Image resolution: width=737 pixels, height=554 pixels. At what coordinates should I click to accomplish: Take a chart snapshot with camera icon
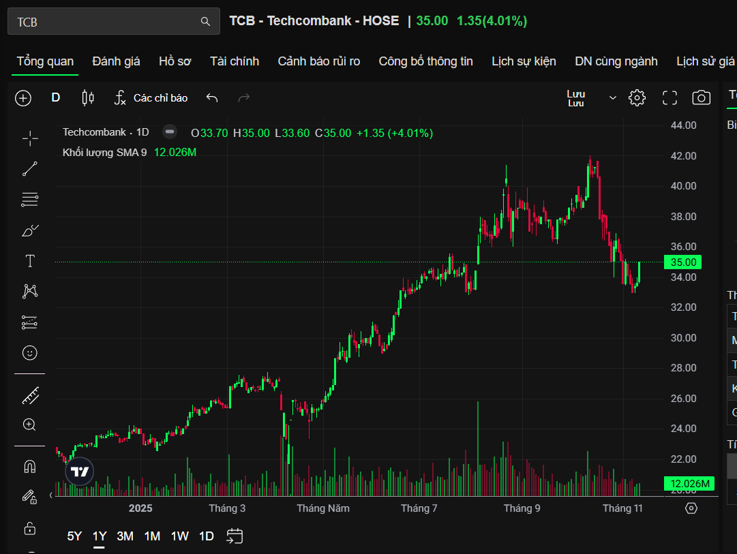[701, 98]
